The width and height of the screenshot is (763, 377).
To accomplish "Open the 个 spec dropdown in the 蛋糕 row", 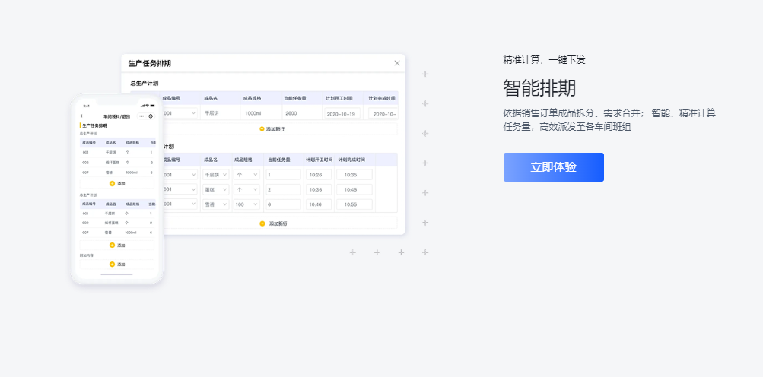I will 246,189.
